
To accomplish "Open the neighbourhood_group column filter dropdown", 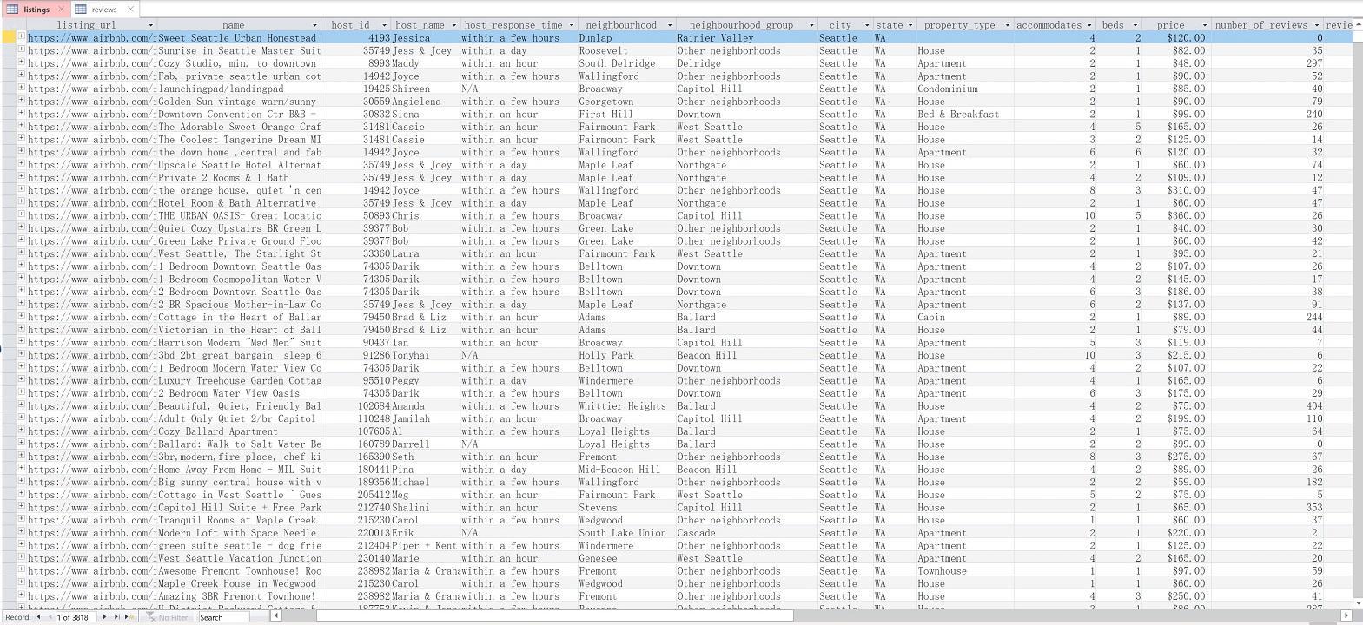I will tap(811, 25).
